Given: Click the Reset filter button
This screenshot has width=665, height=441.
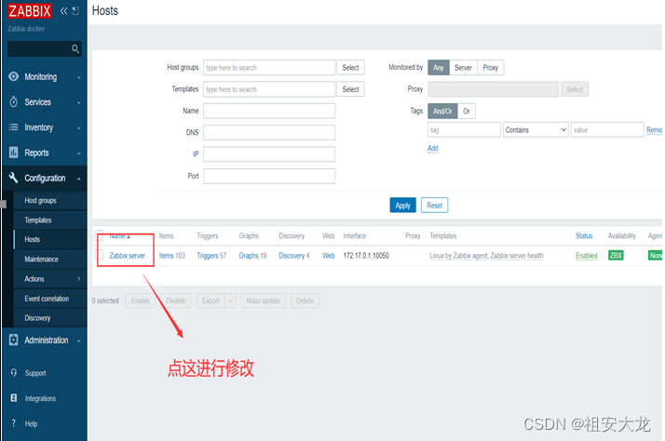Looking at the screenshot, I should [434, 206].
